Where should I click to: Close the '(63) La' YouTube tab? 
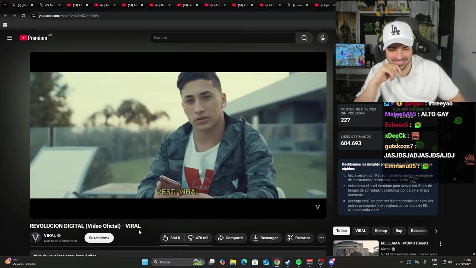(x=279, y=5)
